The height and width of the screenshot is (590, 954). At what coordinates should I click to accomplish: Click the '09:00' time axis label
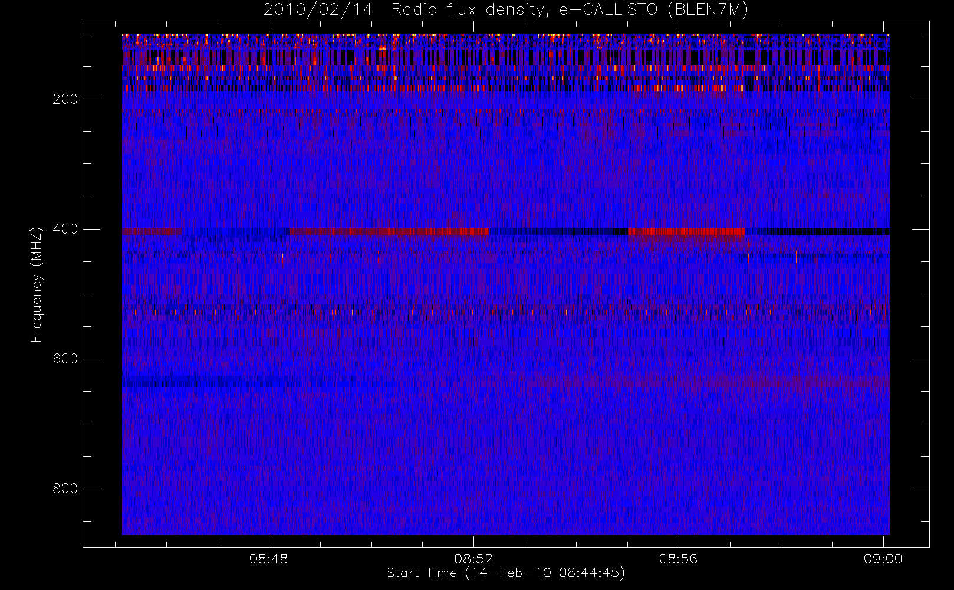point(883,559)
